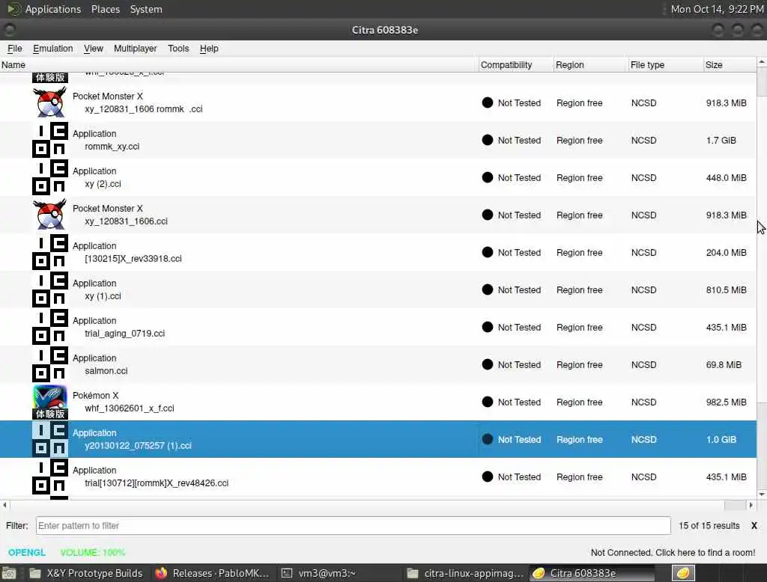Click the game icon for rommk_xy.cci

[50, 140]
